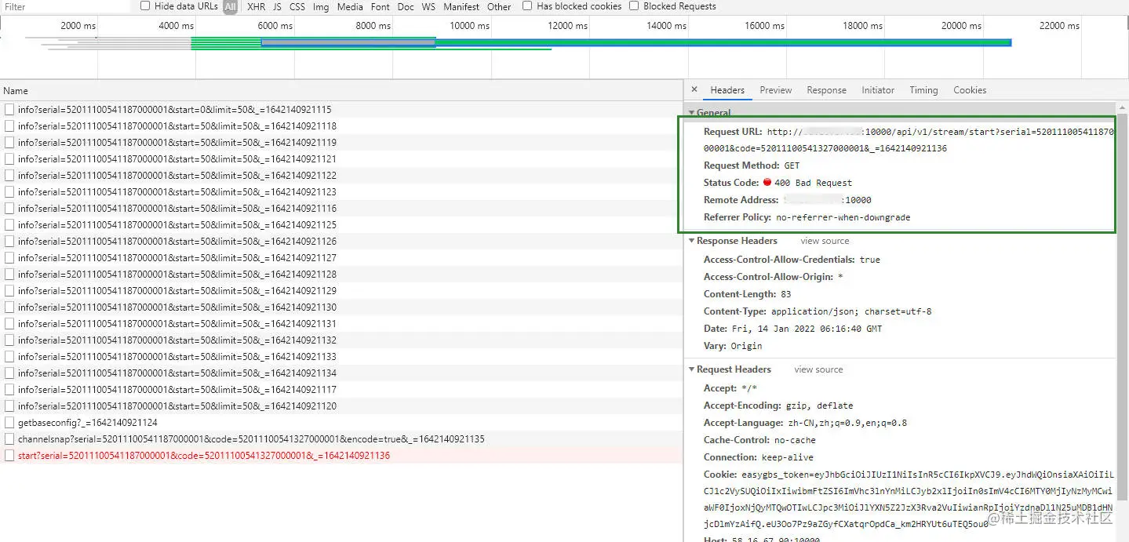Select the failed start?serial request in red

click(x=341, y=456)
